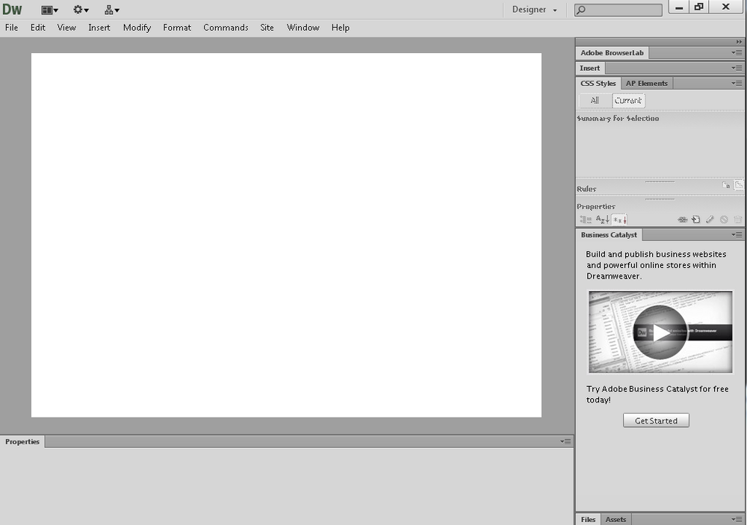Open the Edit menu

point(38,28)
